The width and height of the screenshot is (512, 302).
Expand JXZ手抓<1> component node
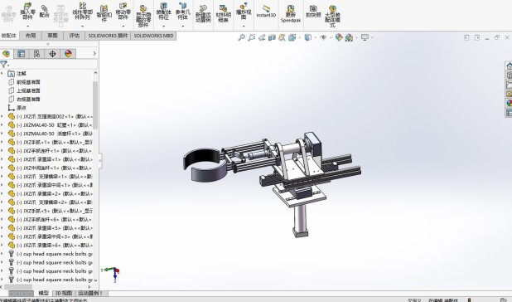pyautogui.click(x=2, y=142)
